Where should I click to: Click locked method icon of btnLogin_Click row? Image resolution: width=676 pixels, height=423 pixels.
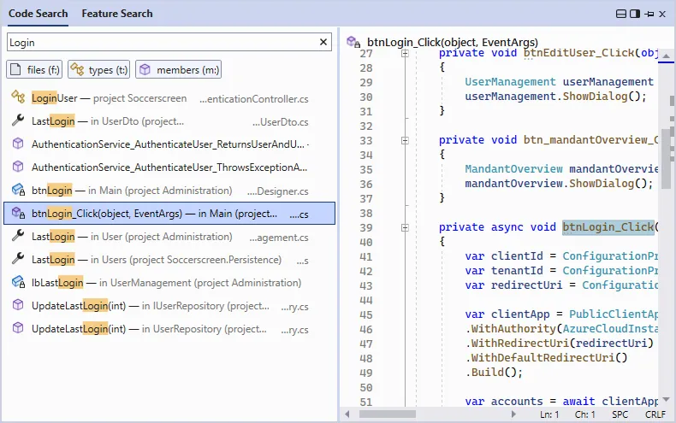pos(18,213)
